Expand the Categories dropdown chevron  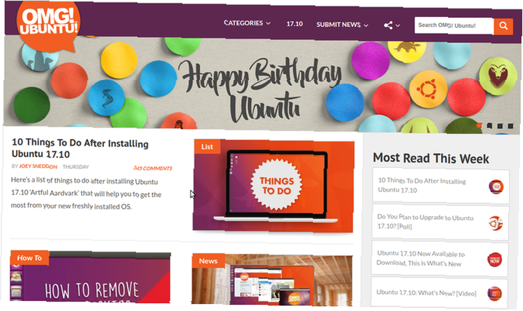point(268,23)
